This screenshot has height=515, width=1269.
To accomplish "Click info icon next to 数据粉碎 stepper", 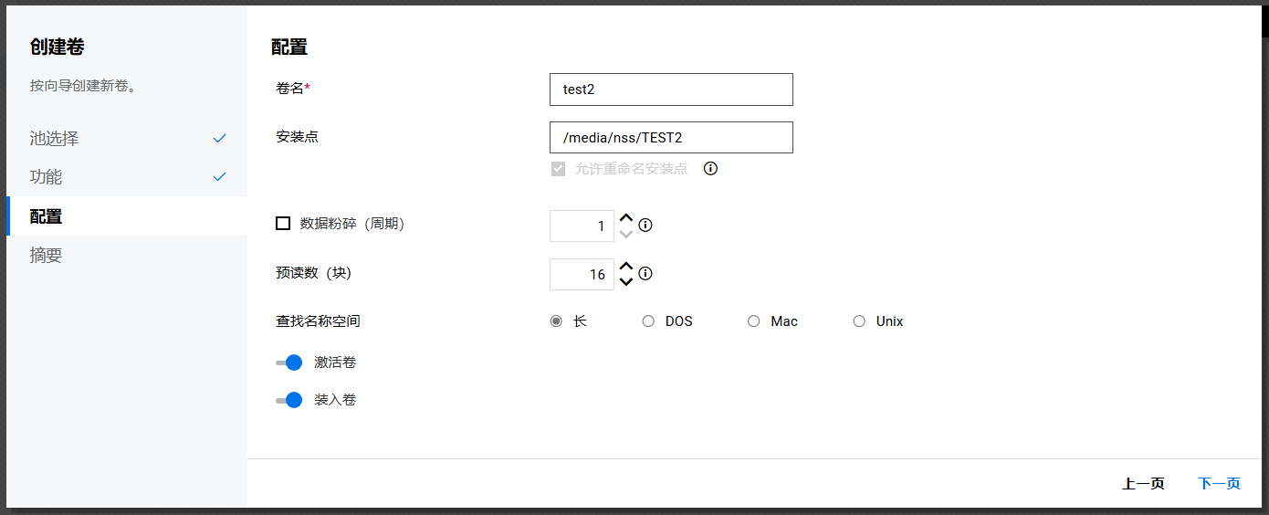I will tap(645, 226).
